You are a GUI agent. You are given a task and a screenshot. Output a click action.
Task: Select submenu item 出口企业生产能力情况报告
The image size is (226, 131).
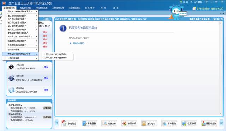point(55,54)
